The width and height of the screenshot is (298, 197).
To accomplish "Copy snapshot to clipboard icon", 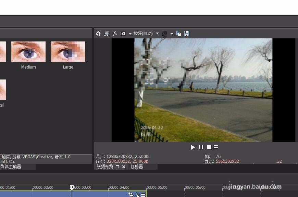I will pos(178,34).
